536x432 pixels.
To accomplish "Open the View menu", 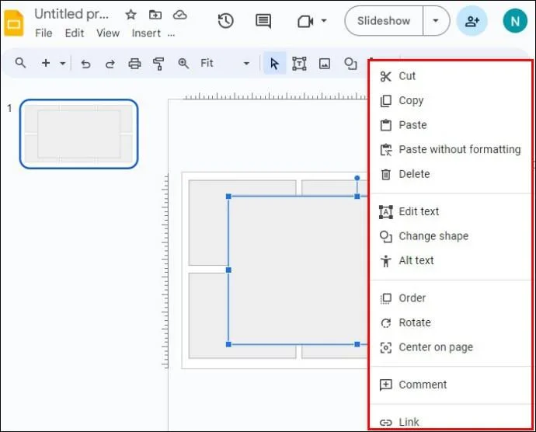I will tap(108, 33).
